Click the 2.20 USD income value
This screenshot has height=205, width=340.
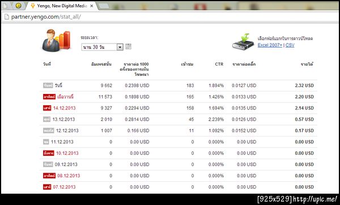tap(304, 97)
